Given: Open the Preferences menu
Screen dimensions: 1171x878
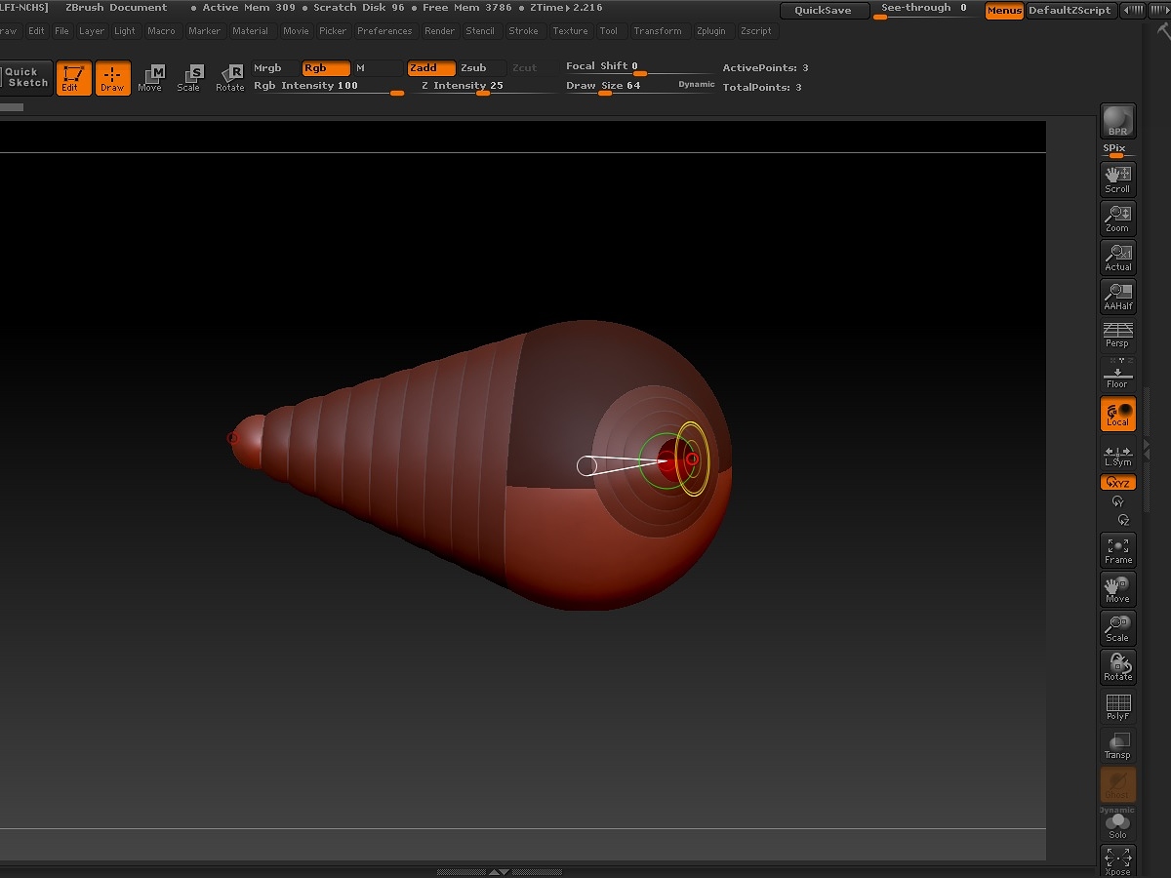Looking at the screenshot, I should point(384,31).
